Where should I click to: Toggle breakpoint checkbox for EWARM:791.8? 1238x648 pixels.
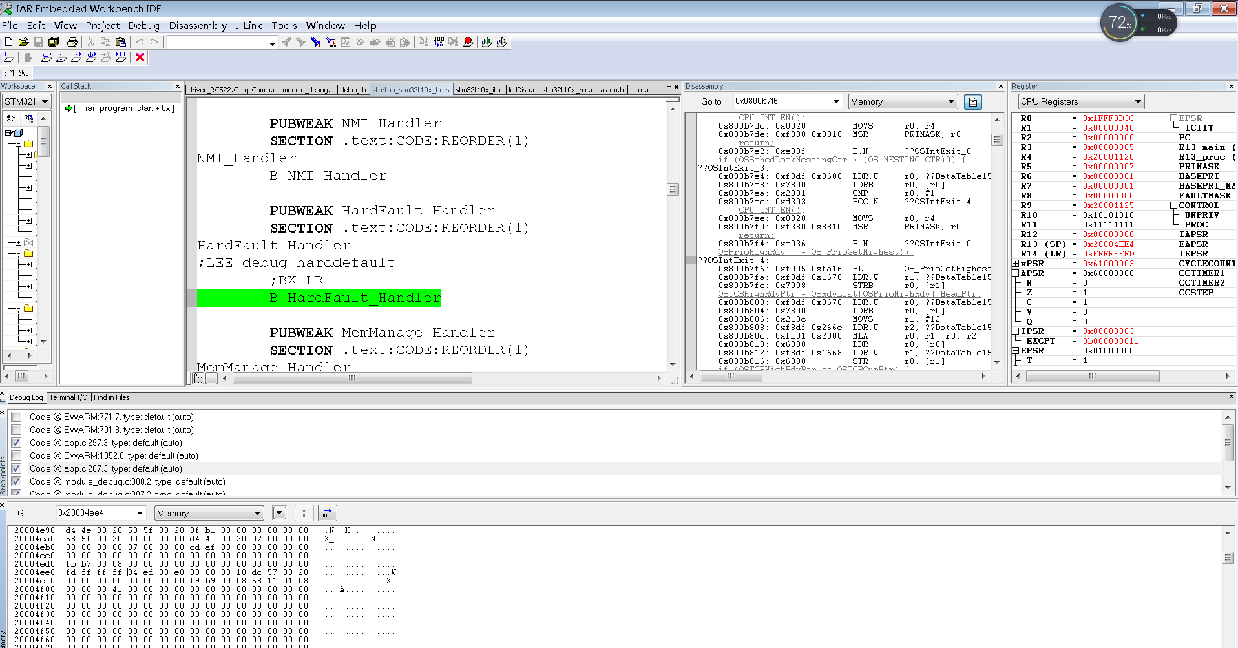click(x=16, y=430)
